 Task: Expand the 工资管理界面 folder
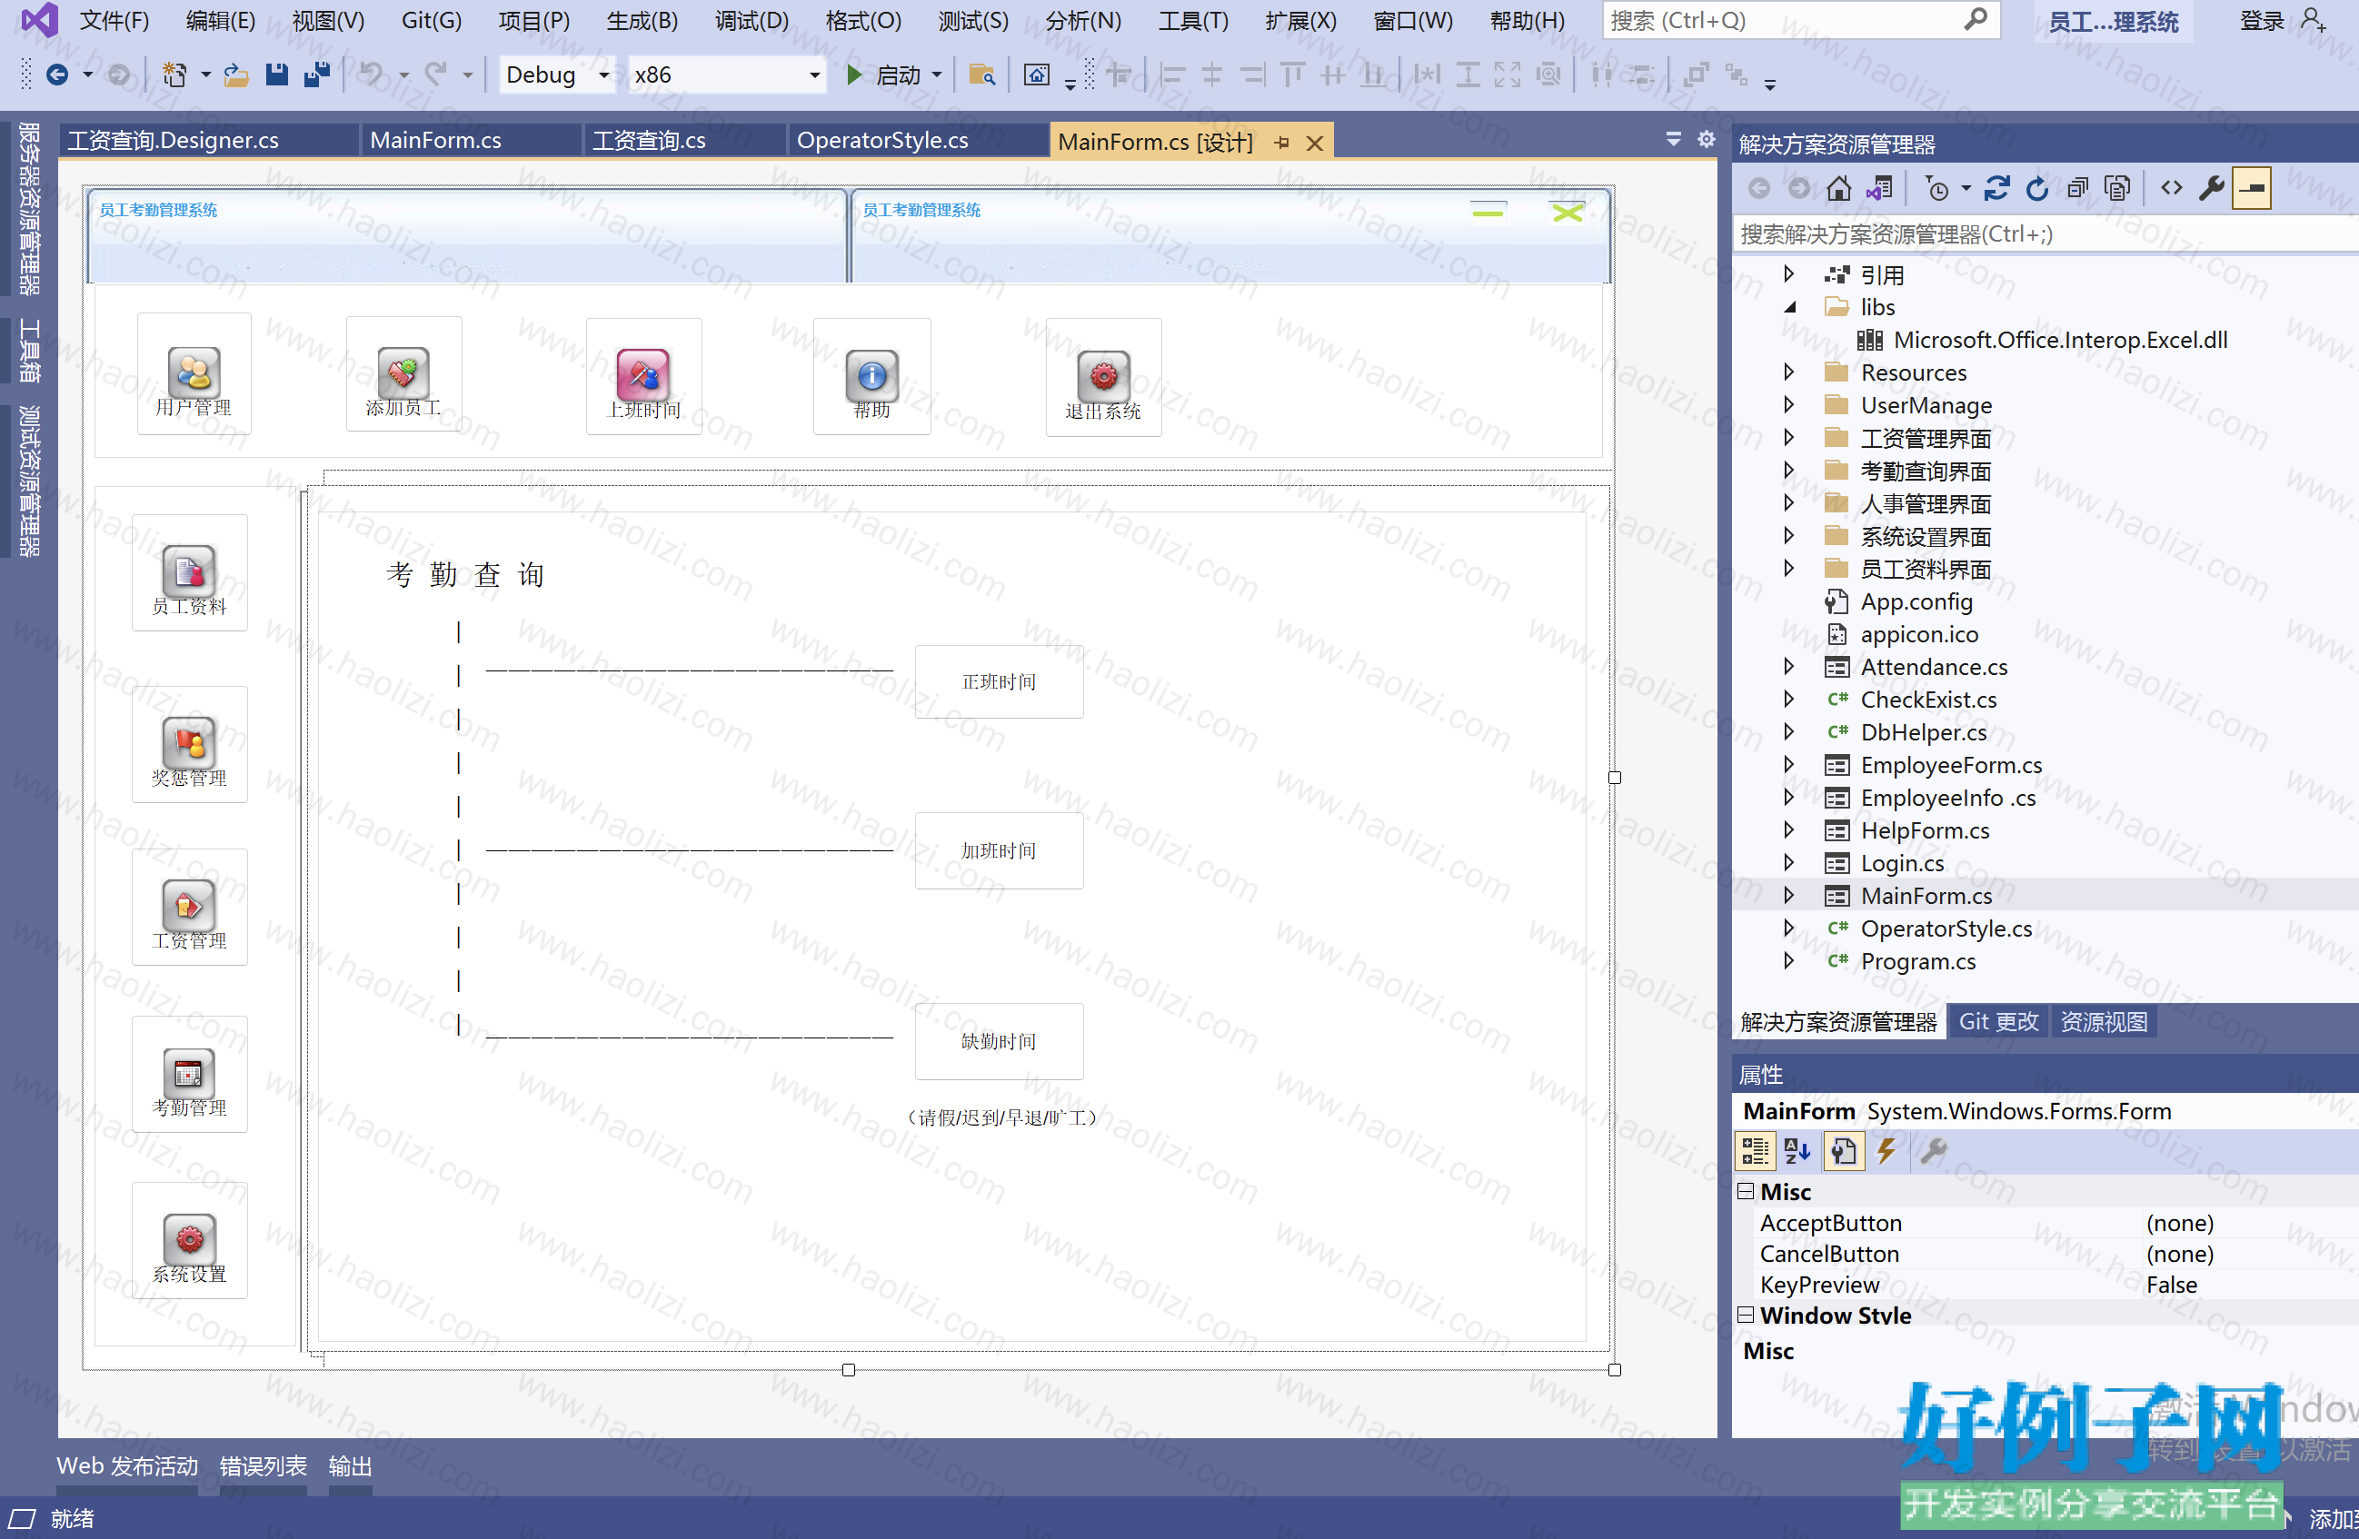(1789, 438)
